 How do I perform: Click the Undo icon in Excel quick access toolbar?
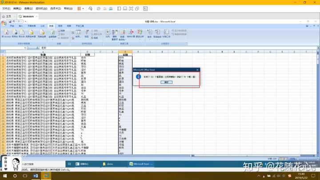click(x=14, y=21)
